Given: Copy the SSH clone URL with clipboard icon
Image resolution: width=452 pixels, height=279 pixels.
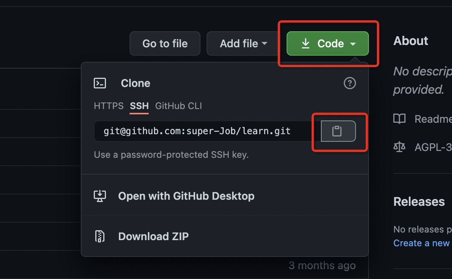Looking at the screenshot, I should (338, 131).
